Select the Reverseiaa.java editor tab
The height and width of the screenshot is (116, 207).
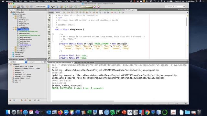70,10
